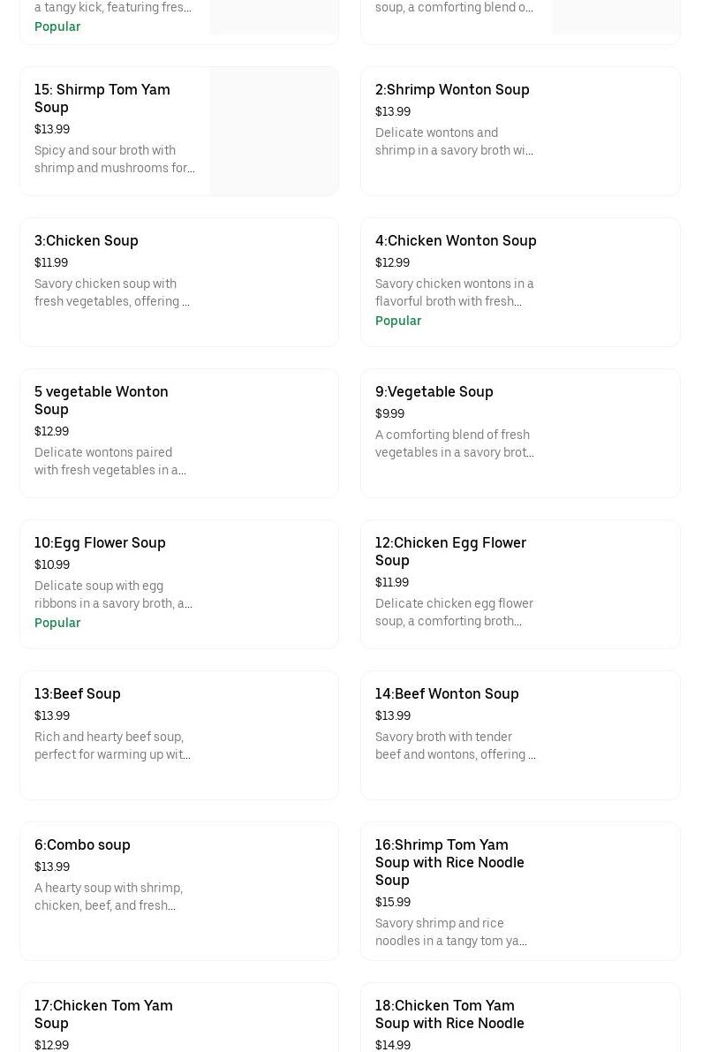
Task: Click Popular label under Egg Flower Soup
Action: [x=57, y=623]
